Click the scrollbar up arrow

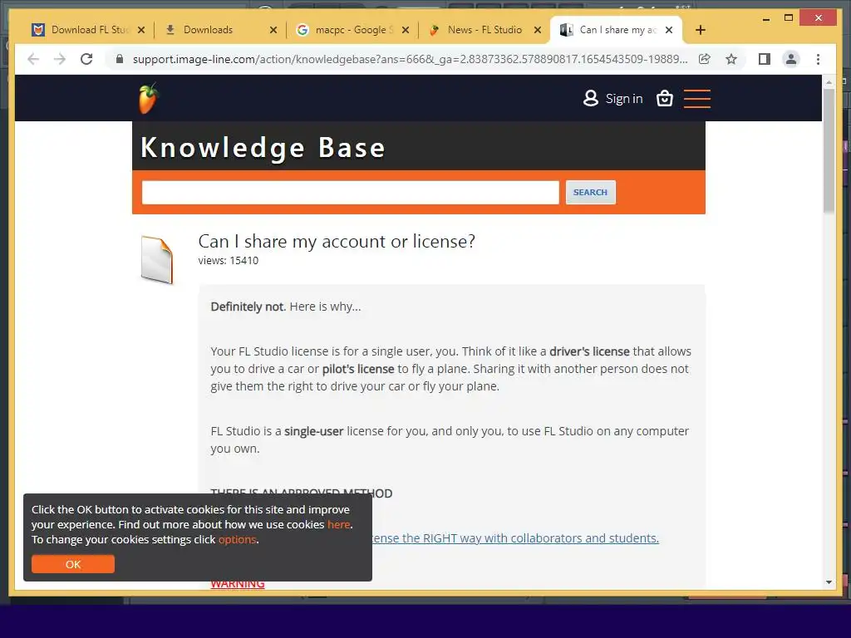pos(829,82)
